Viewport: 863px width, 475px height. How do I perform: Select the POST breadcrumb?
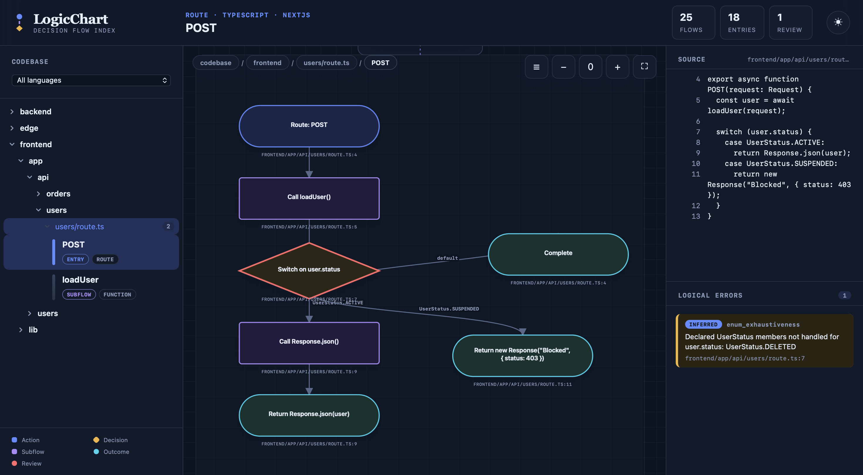click(380, 62)
